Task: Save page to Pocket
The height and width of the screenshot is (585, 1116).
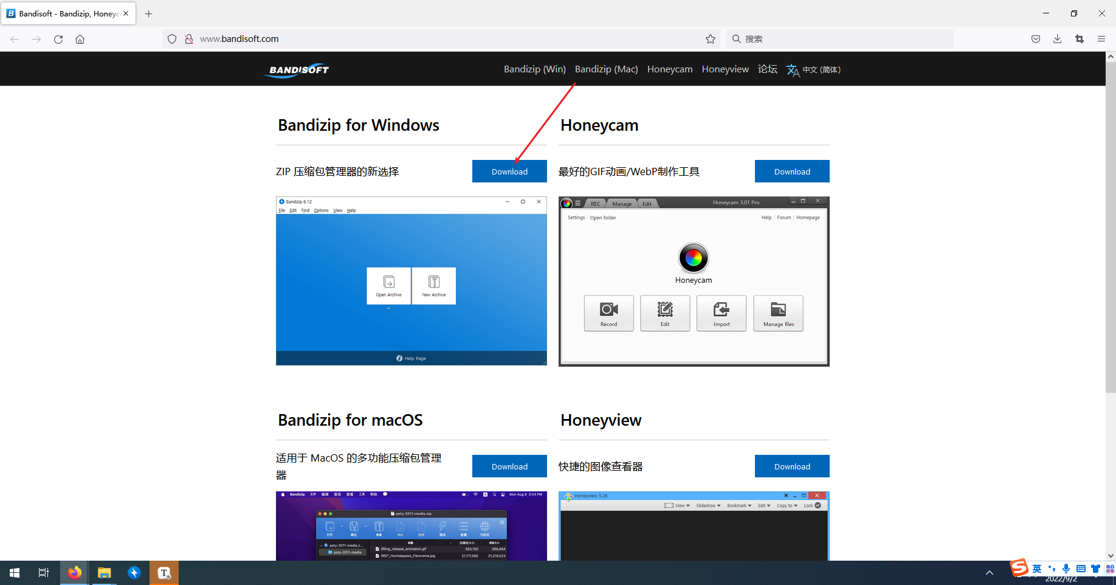Action: pos(1036,39)
